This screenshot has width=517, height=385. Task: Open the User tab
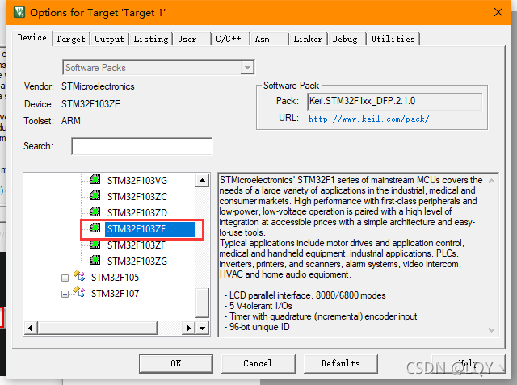(191, 40)
